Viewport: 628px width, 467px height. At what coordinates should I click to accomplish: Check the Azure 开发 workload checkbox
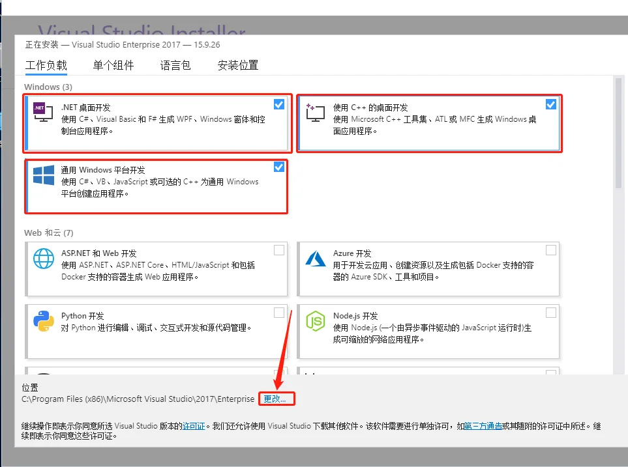pos(551,250)
